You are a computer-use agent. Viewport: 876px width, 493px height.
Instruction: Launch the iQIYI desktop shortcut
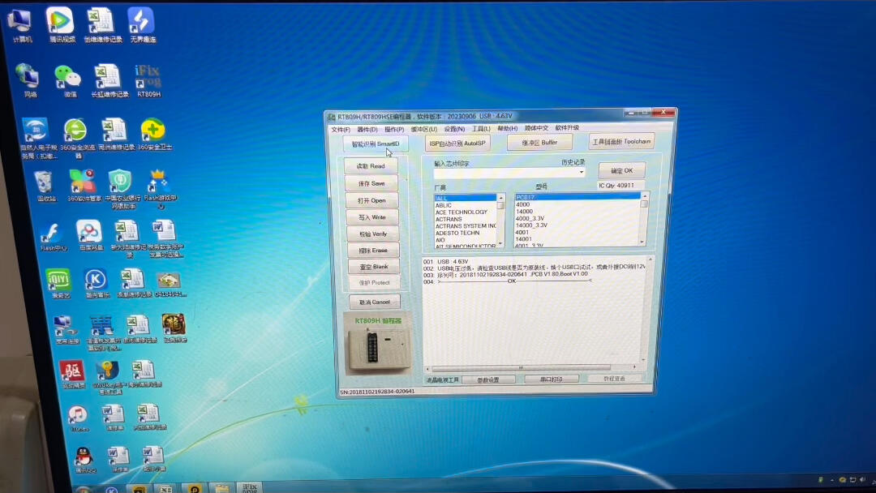(x=58, y=284)
